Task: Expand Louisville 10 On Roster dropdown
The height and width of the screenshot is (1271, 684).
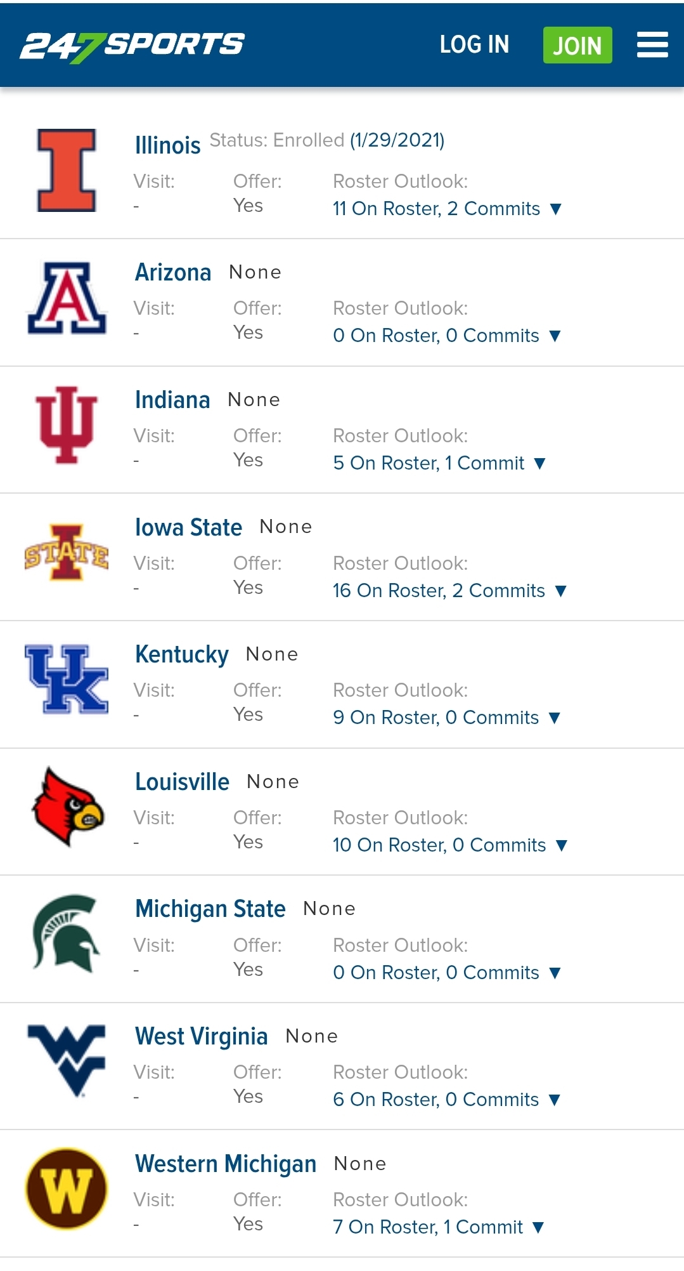Action: pyautogui.click(x=451, y=845)
